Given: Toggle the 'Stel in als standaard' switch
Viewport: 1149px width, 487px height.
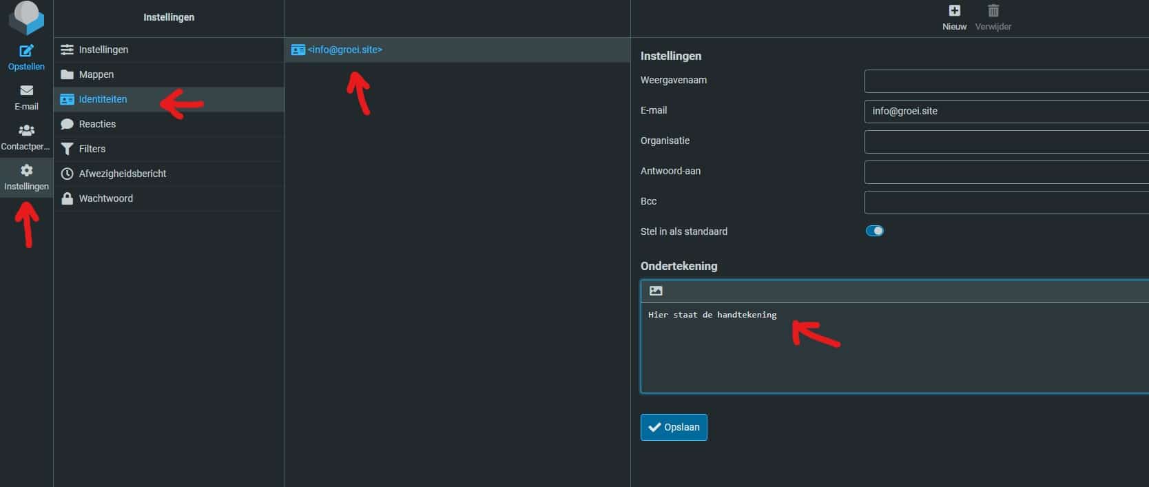Looking at the screenshot, I should pyautogui.click(x=874, y=231).
